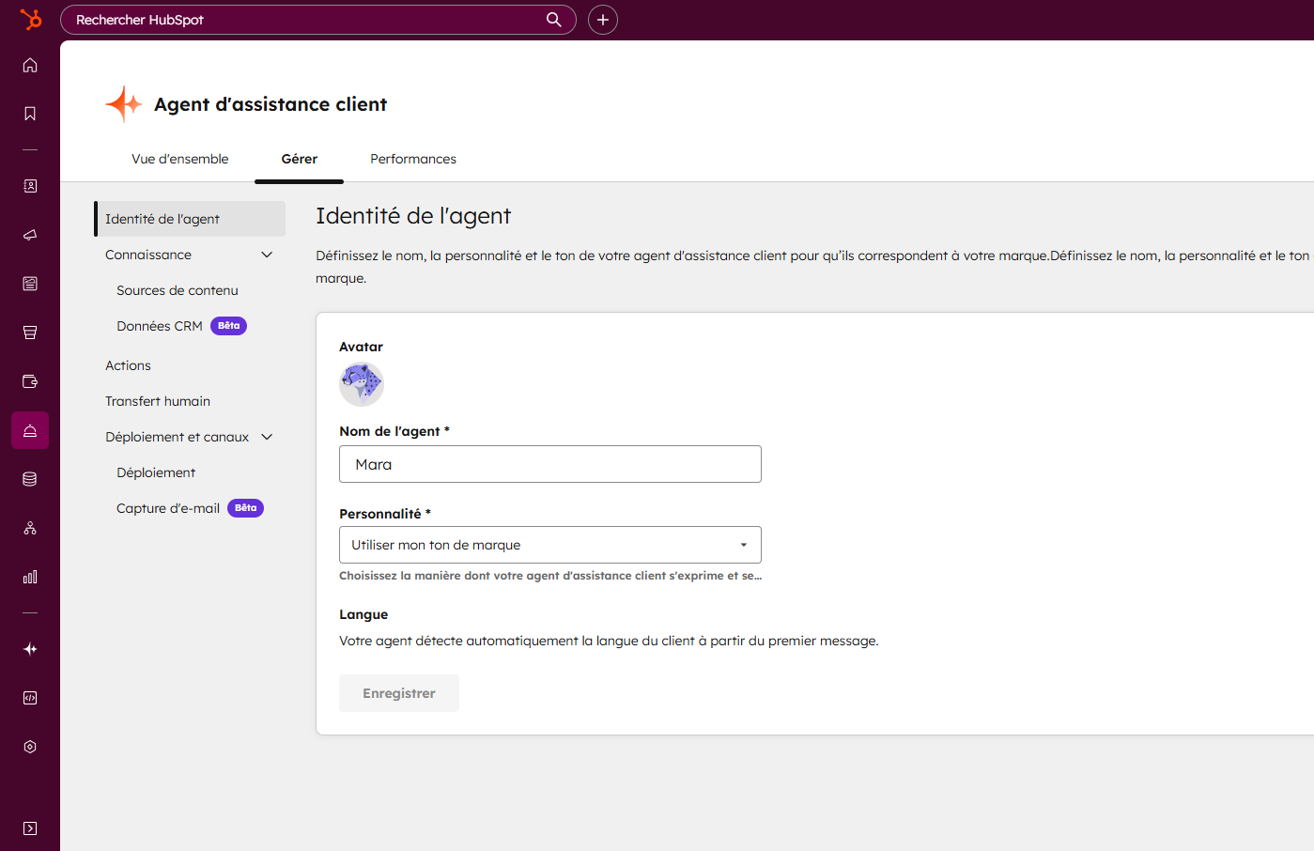
Task: Open the settings gear hexagon icon
Action: (x=30, y=747)
